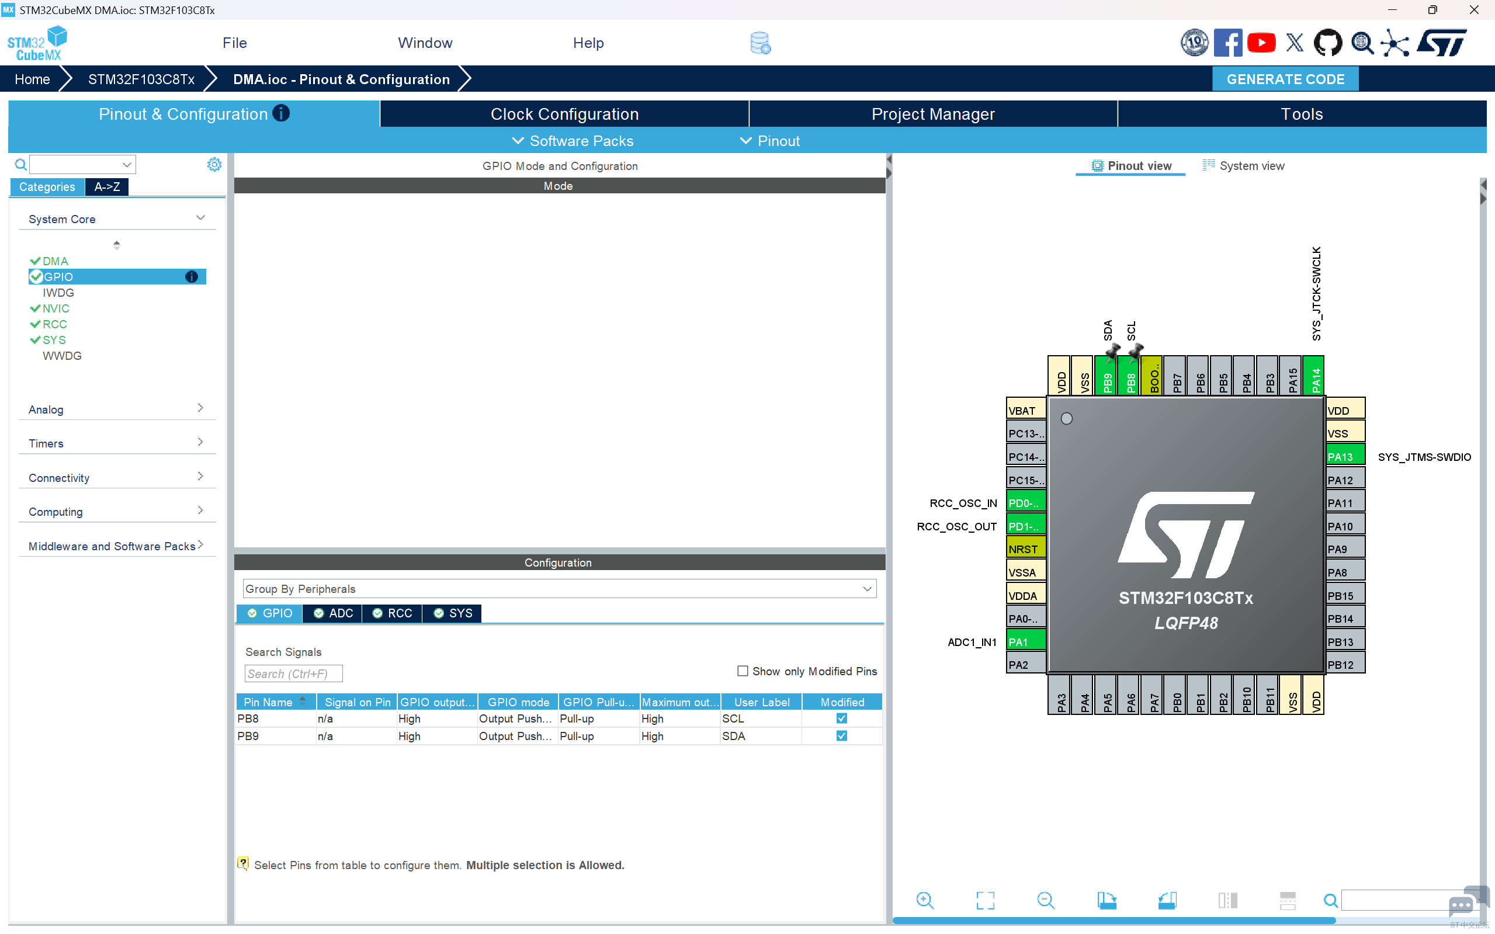Viewport: 1495px width, 934px height.
Task: Click the GPIO info icon in sidebar
Action: [192, 277]
